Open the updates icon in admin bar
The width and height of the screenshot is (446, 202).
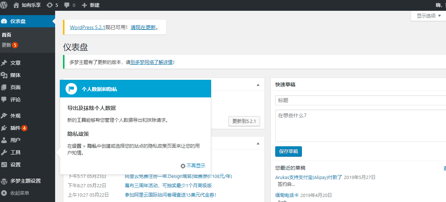(50, 5)
